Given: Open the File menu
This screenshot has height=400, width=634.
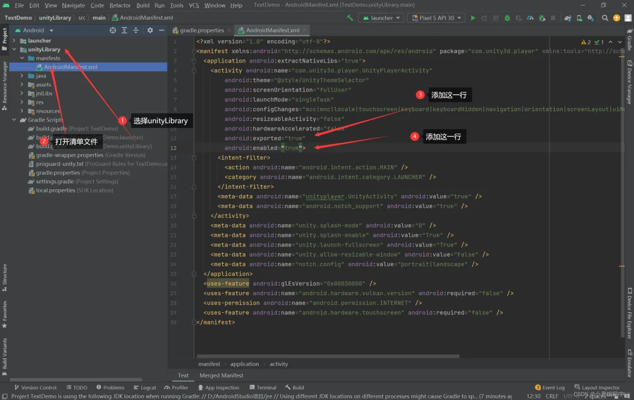Looking at the screenshot, I should coord(19,5).
